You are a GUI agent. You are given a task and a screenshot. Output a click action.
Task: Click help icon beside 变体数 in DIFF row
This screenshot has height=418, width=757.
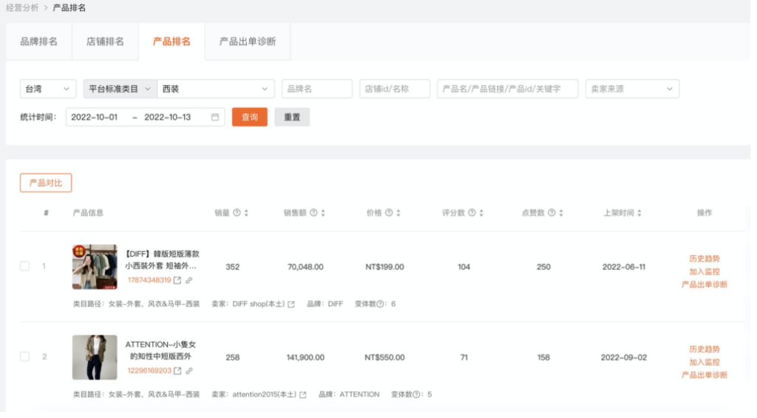click(381, 304)
